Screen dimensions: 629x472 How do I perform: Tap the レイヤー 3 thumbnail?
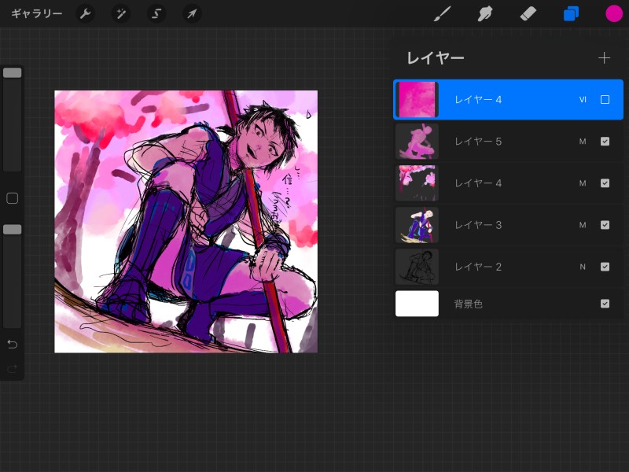[417, 225]
